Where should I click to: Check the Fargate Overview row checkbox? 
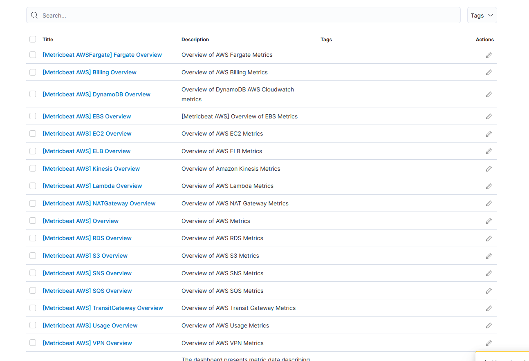pos(33,55)
